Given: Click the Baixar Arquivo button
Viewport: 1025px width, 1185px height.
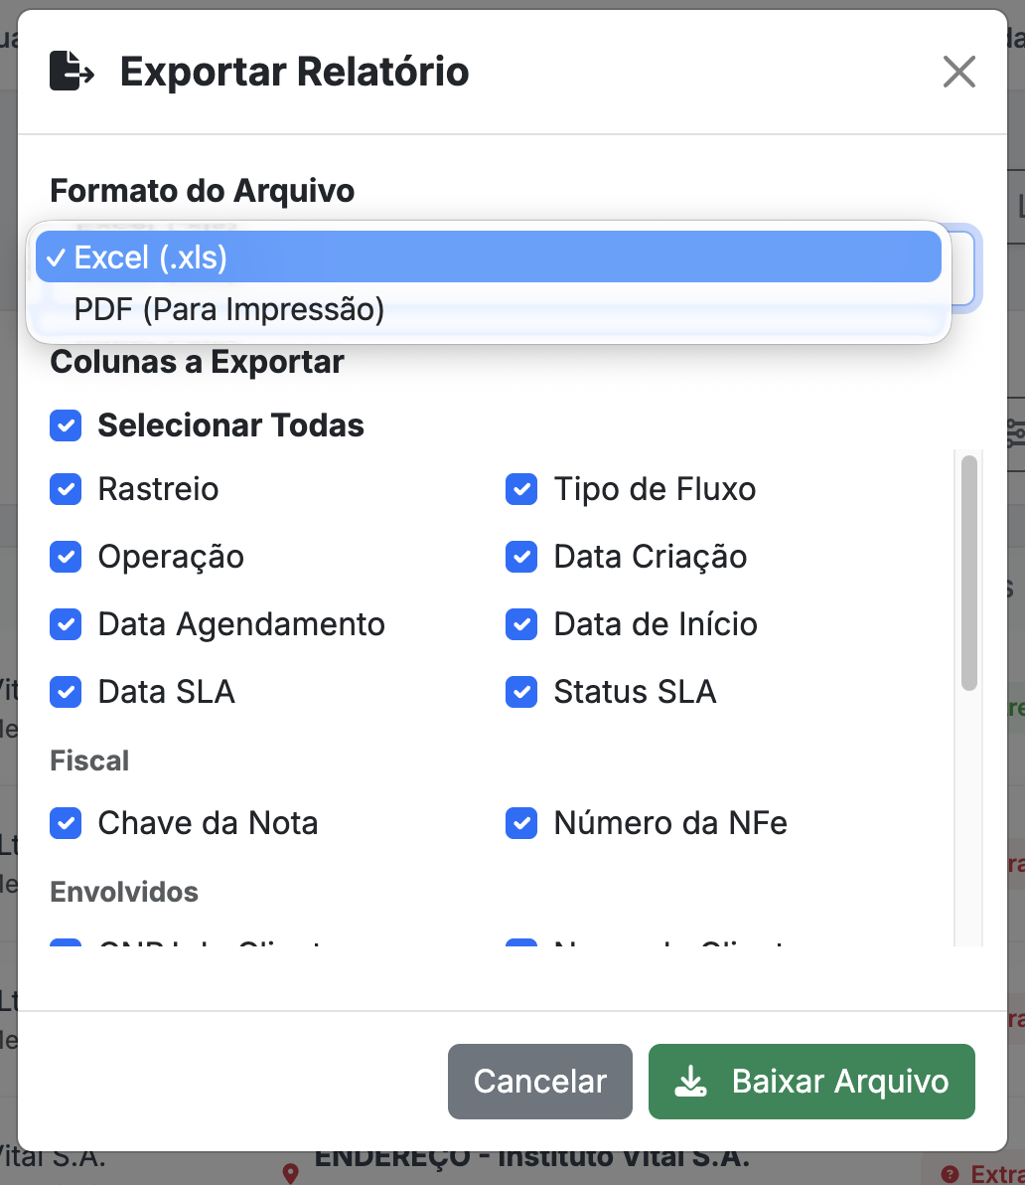Looking at the screenshot, I should point(811,1082).
